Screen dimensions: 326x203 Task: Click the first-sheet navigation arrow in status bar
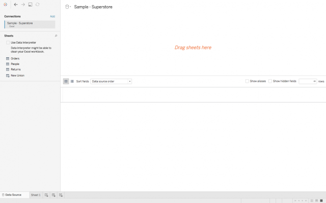click(295, 201)
